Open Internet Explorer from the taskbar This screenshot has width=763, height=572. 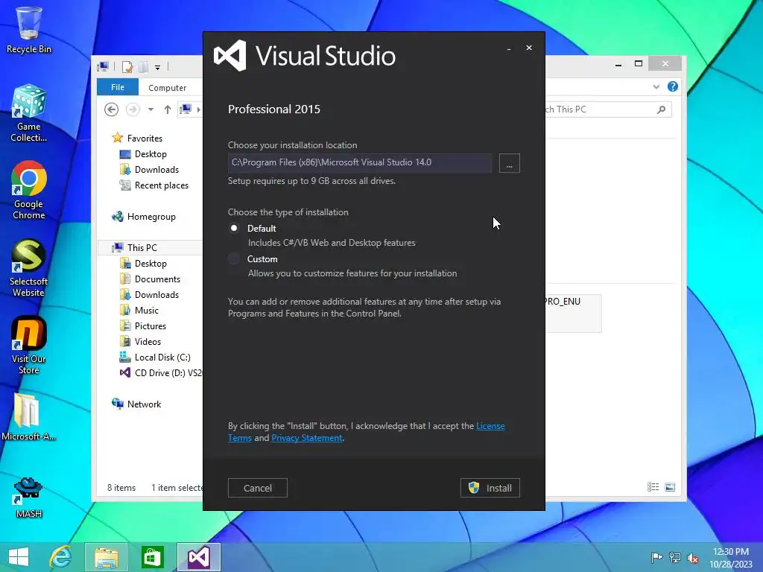coord(60,557)
